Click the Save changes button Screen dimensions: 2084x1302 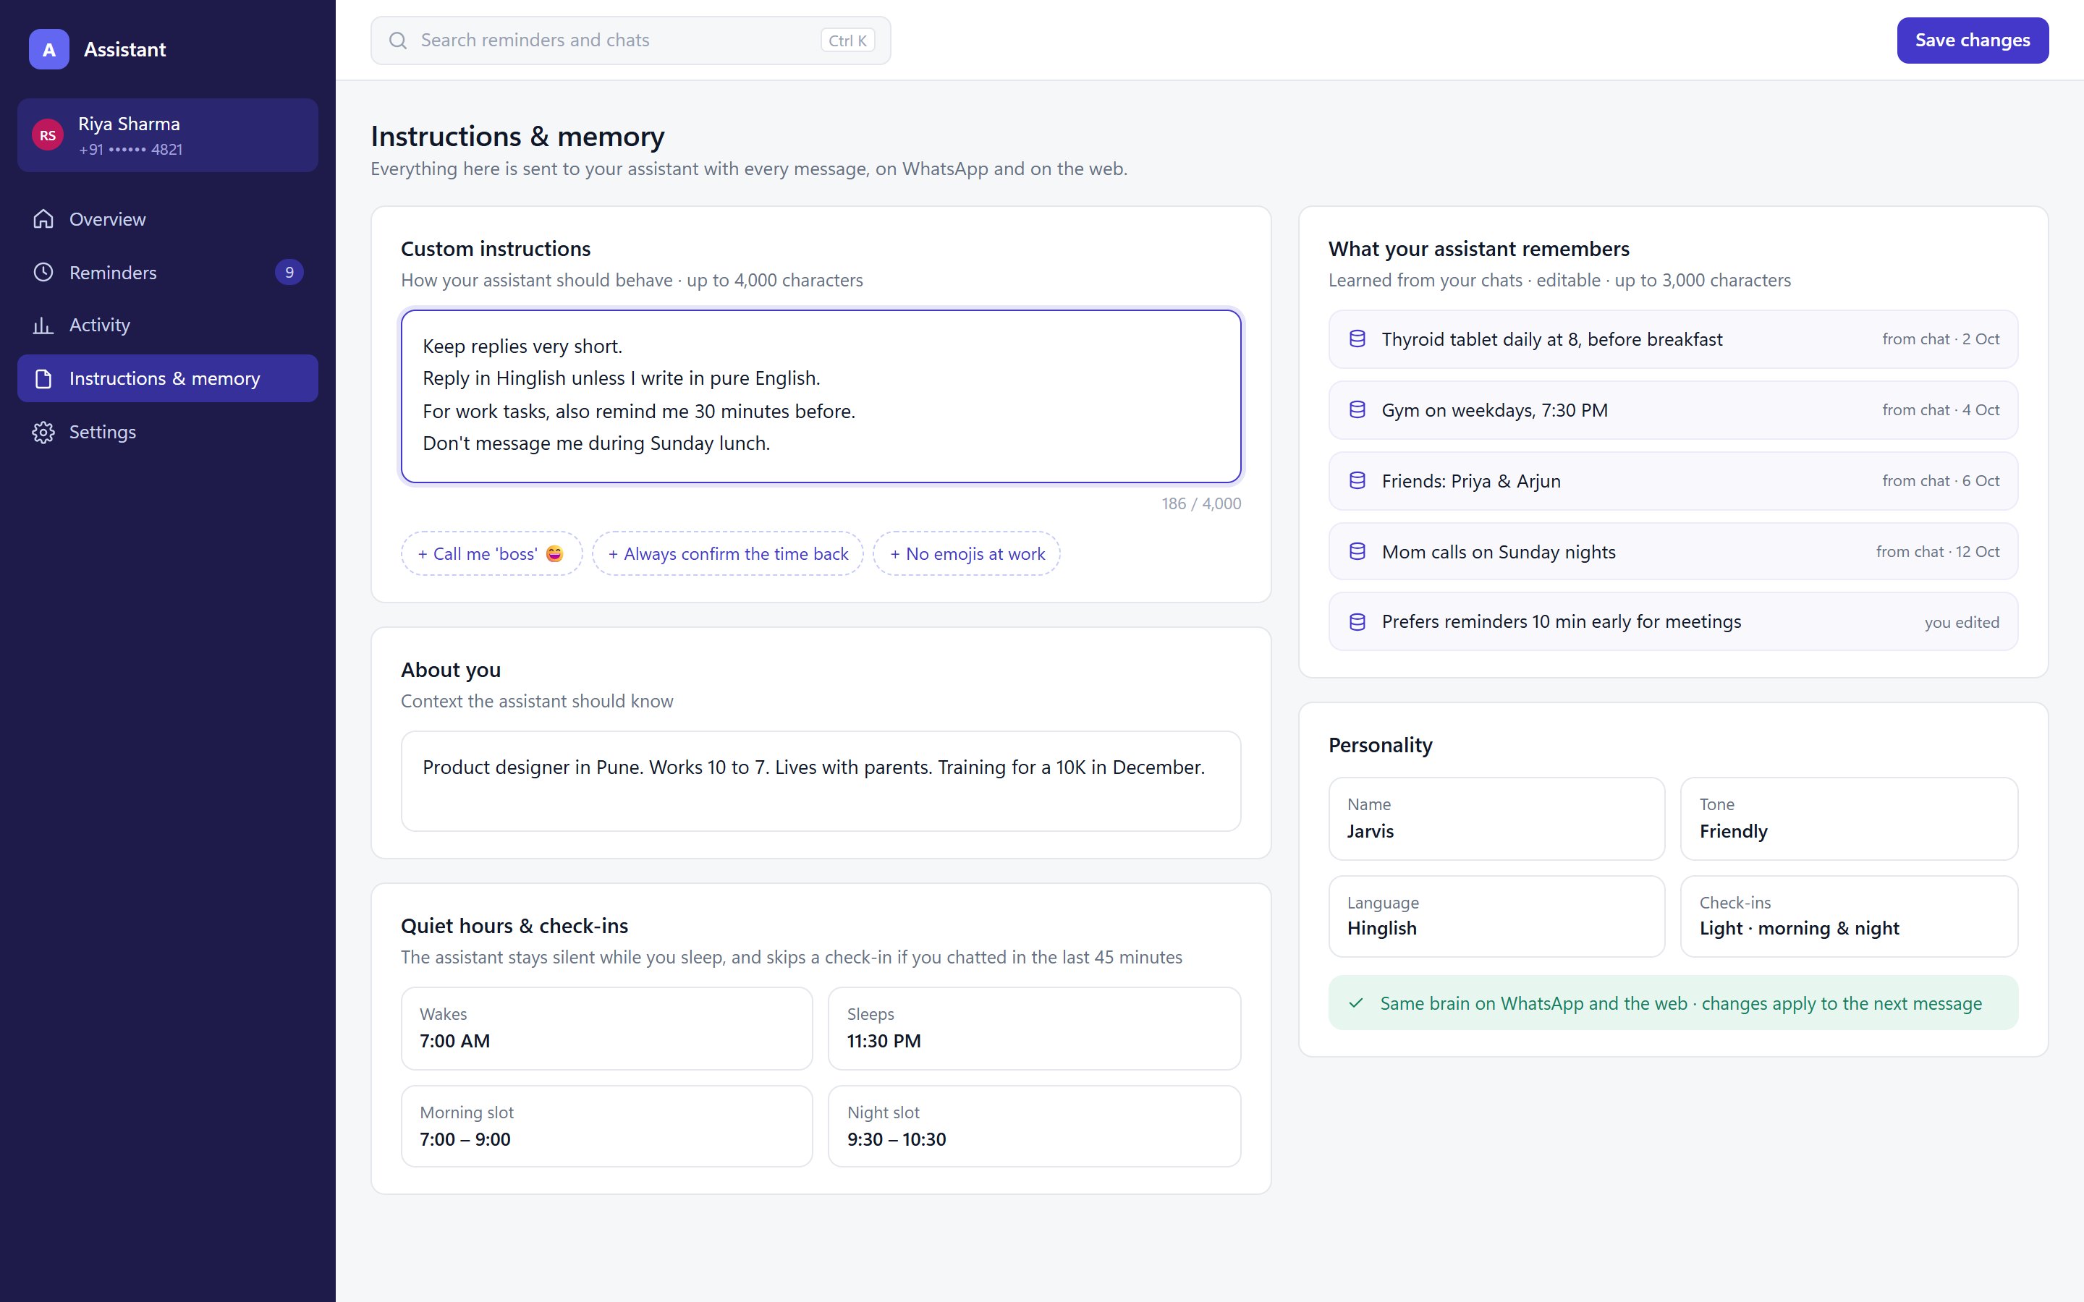coord(1972,41)
